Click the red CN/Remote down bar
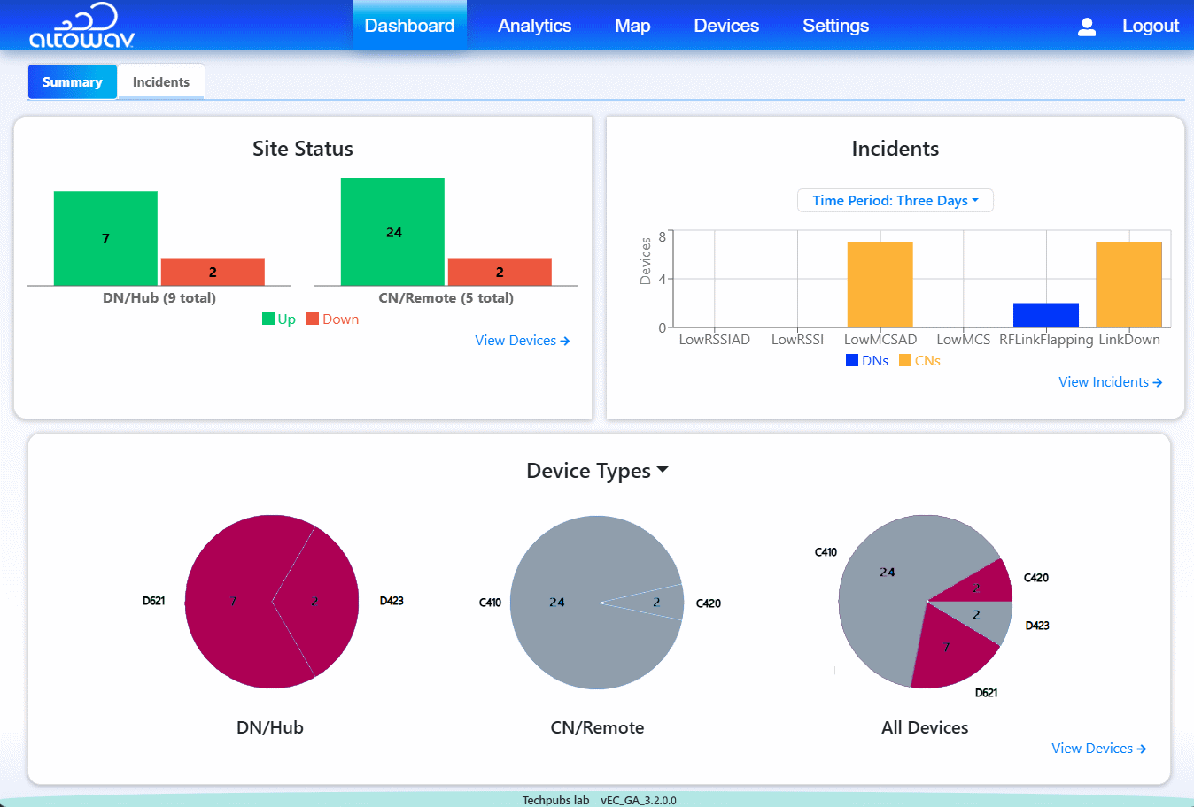1194x807 pixels. click(500, 272)
